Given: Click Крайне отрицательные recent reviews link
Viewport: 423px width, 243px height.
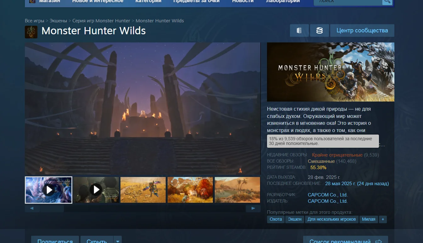Looking at the screenshot, I should click(337, 155).
